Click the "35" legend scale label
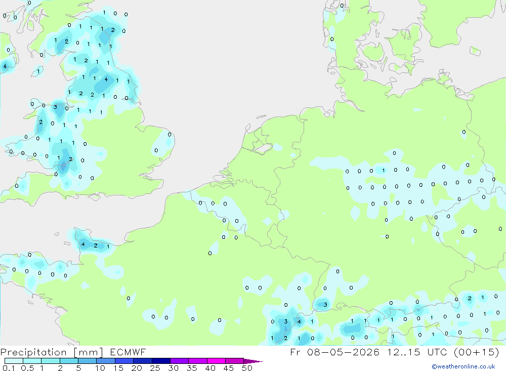 point(192,368)
